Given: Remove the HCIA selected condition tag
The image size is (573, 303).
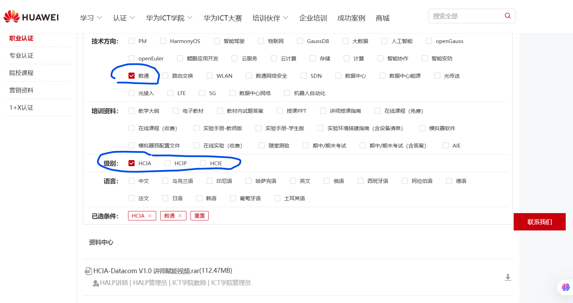Looking at the screenshot, I should point(150,216).
